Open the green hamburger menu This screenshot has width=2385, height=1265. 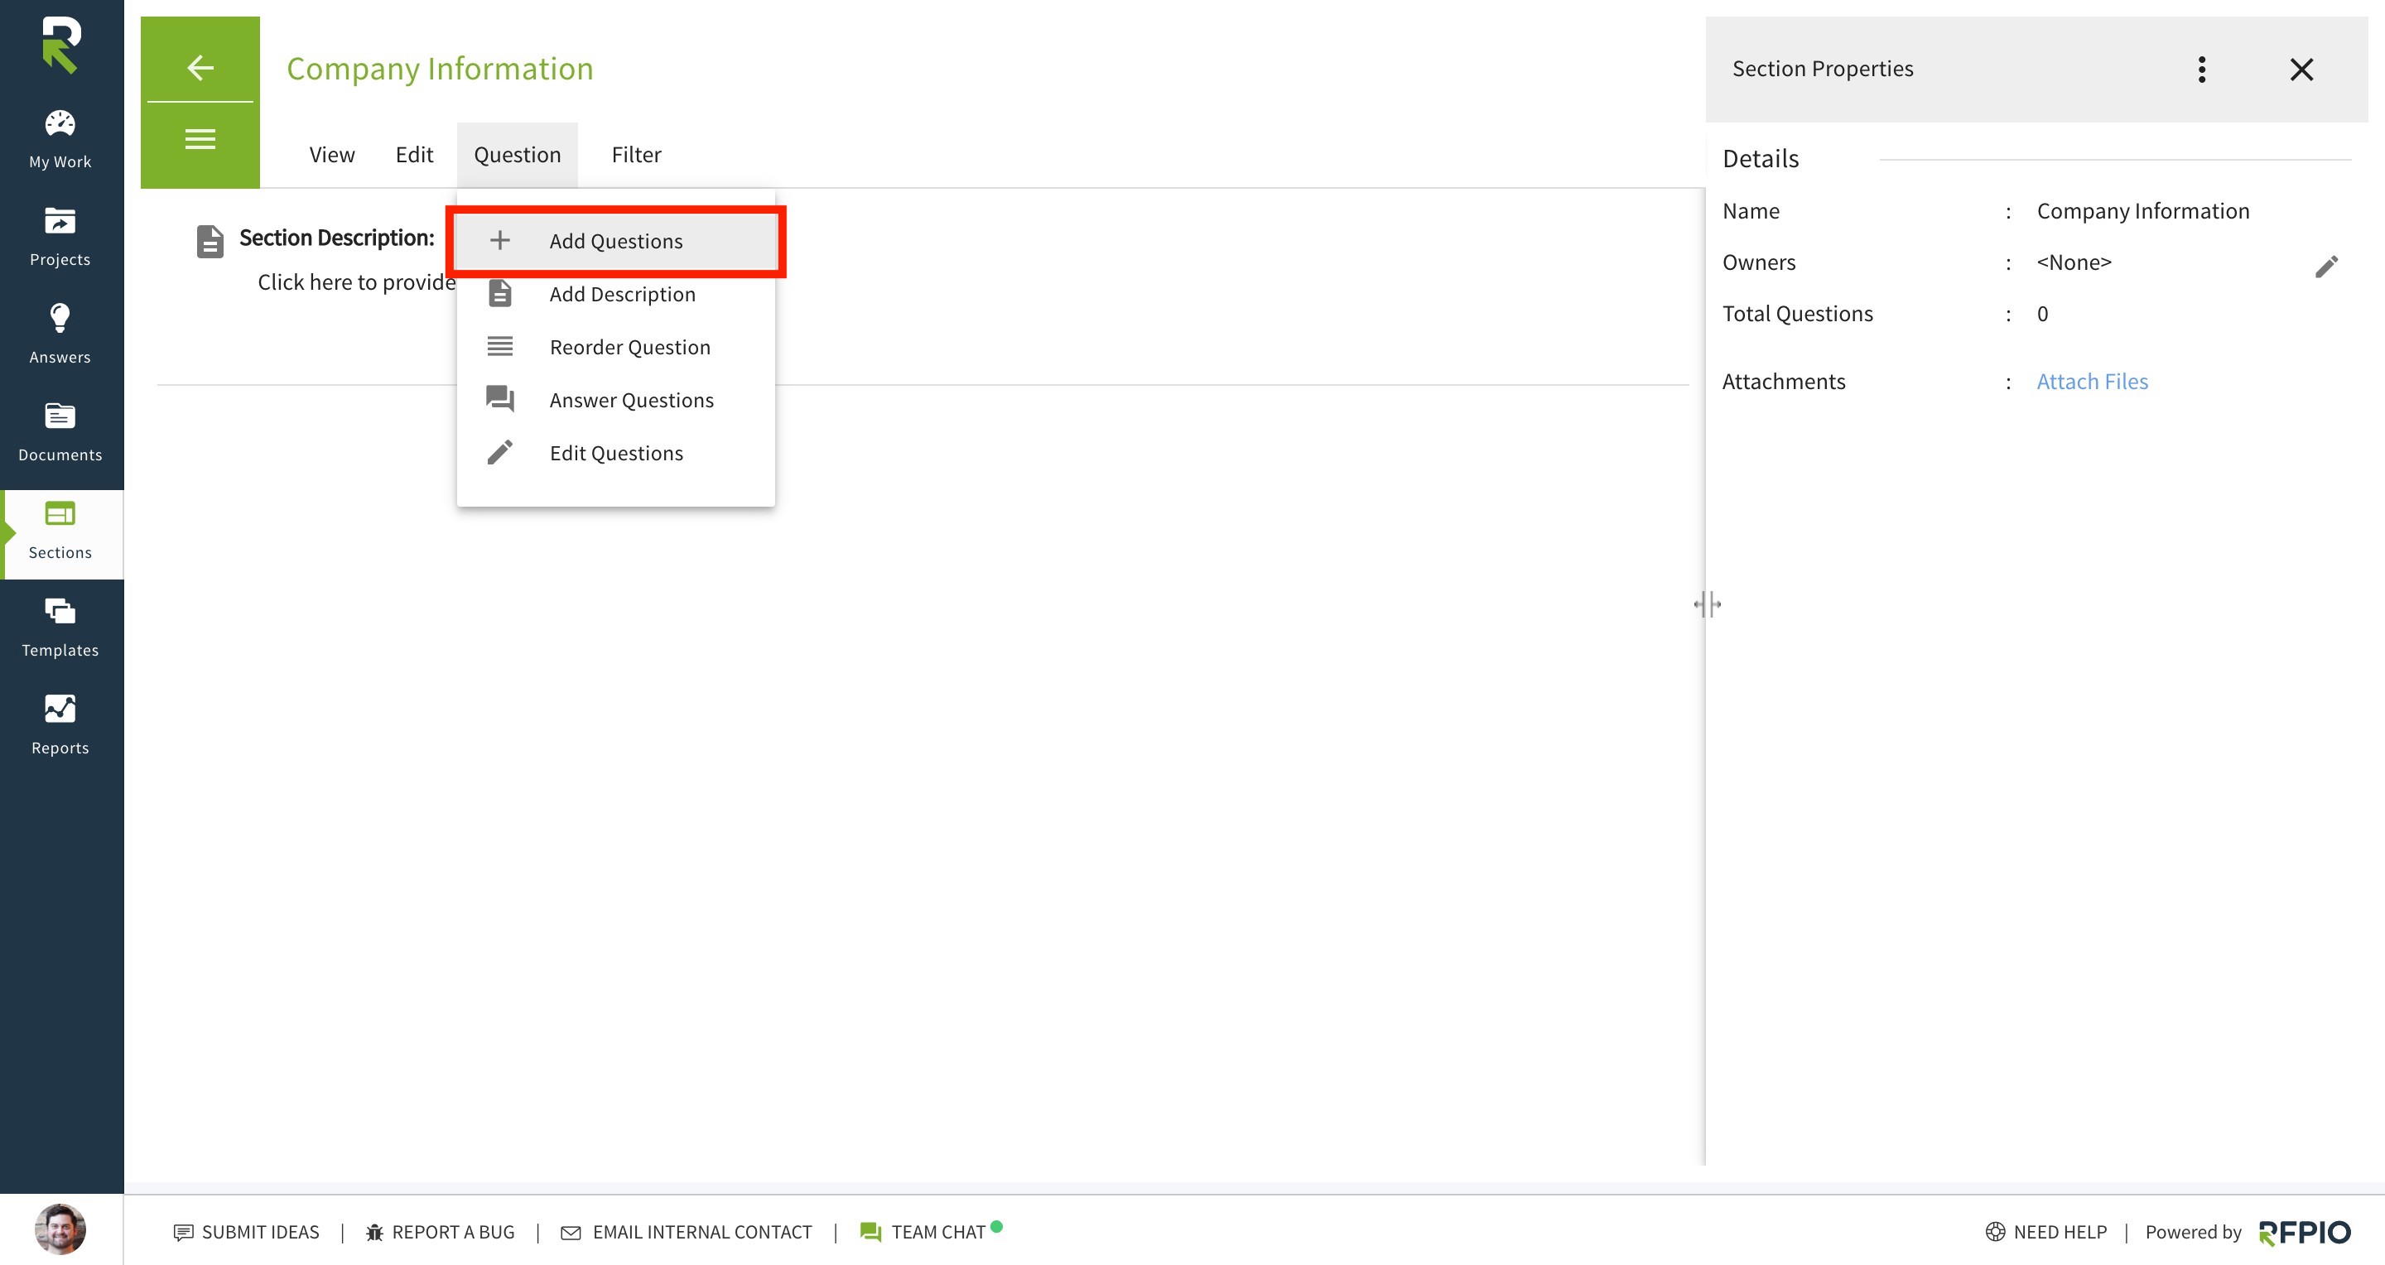pos(200,140)
